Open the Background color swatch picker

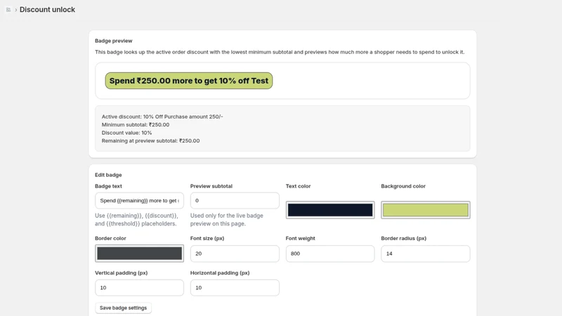pos(426,210)
